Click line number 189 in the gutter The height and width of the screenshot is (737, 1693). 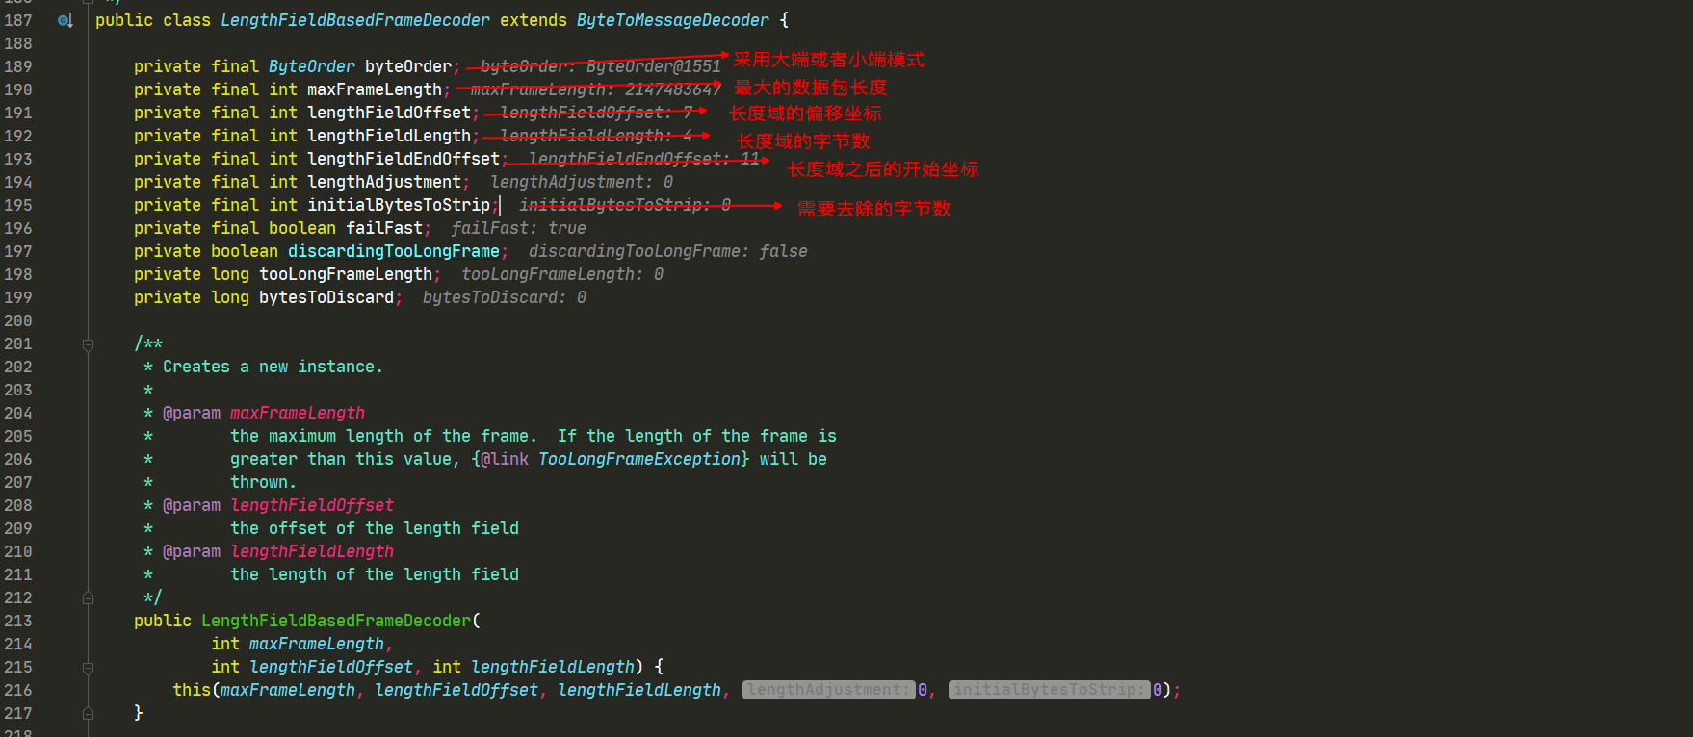[x=18, y=66]
